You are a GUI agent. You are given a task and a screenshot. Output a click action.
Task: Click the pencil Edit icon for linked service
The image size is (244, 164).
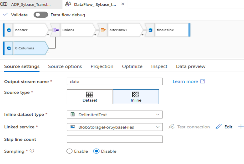pos(218,127)
